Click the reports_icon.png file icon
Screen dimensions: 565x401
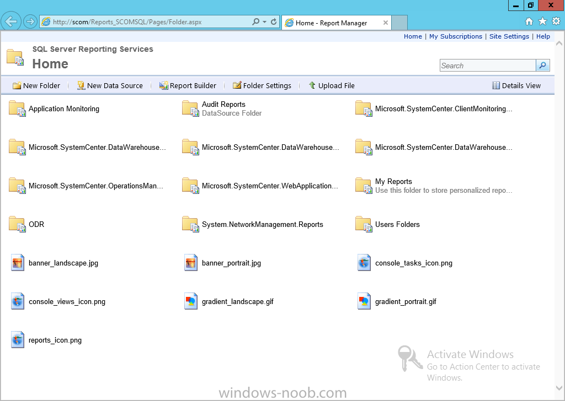point(18,340)
